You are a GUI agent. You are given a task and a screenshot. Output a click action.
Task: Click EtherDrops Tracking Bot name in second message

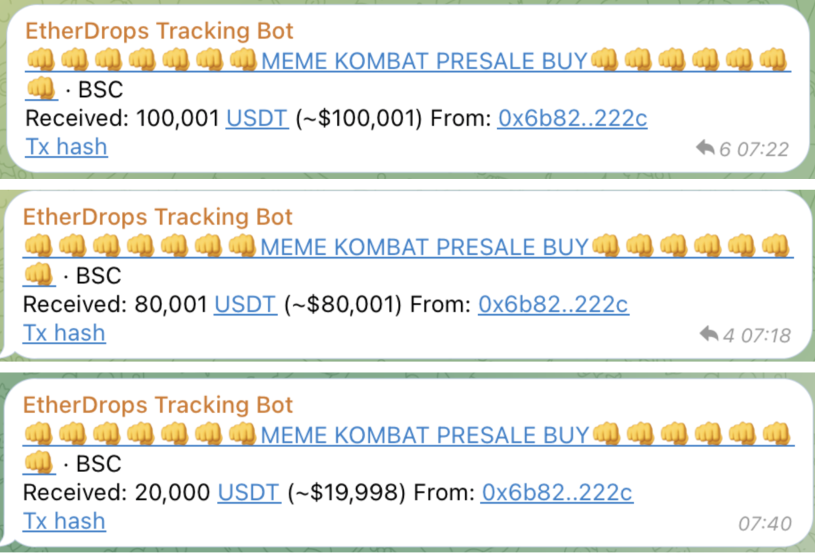(x=158, y=217)
